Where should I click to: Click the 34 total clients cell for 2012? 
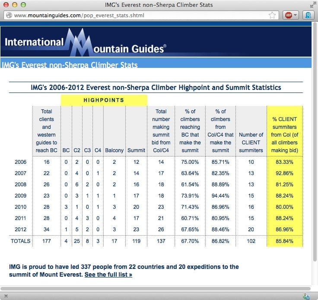pyautogui.click(x=46, y=230)
